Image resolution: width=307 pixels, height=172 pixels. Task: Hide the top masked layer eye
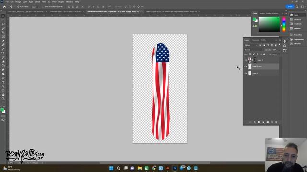click(x=246, y=60)
